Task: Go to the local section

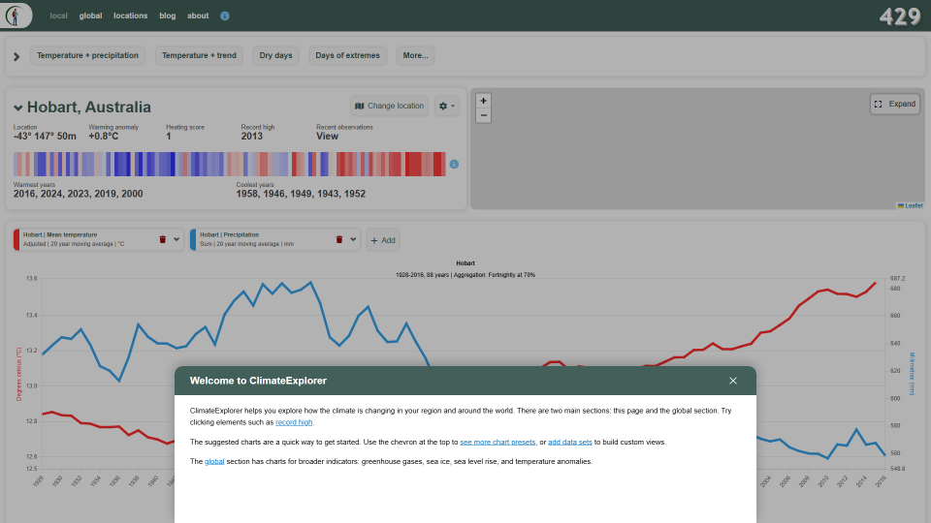Action: (x=59, y=16)
